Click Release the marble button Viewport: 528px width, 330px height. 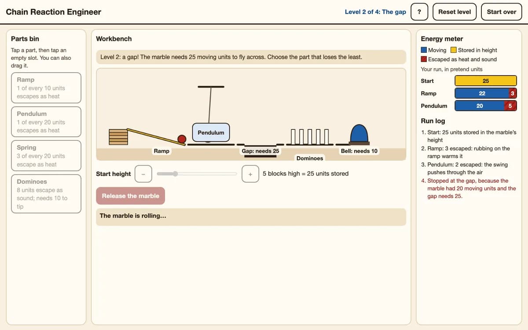(130, 196)
